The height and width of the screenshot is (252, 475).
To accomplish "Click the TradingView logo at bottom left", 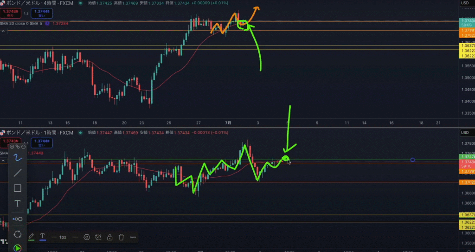I will pyautogui.click(x=4, y=242).
